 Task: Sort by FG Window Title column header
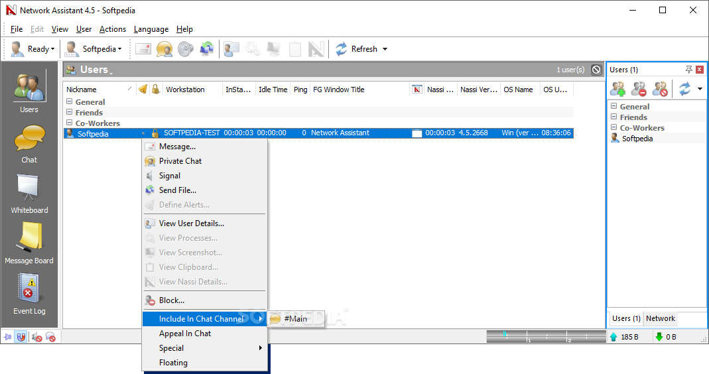point(360,90)
